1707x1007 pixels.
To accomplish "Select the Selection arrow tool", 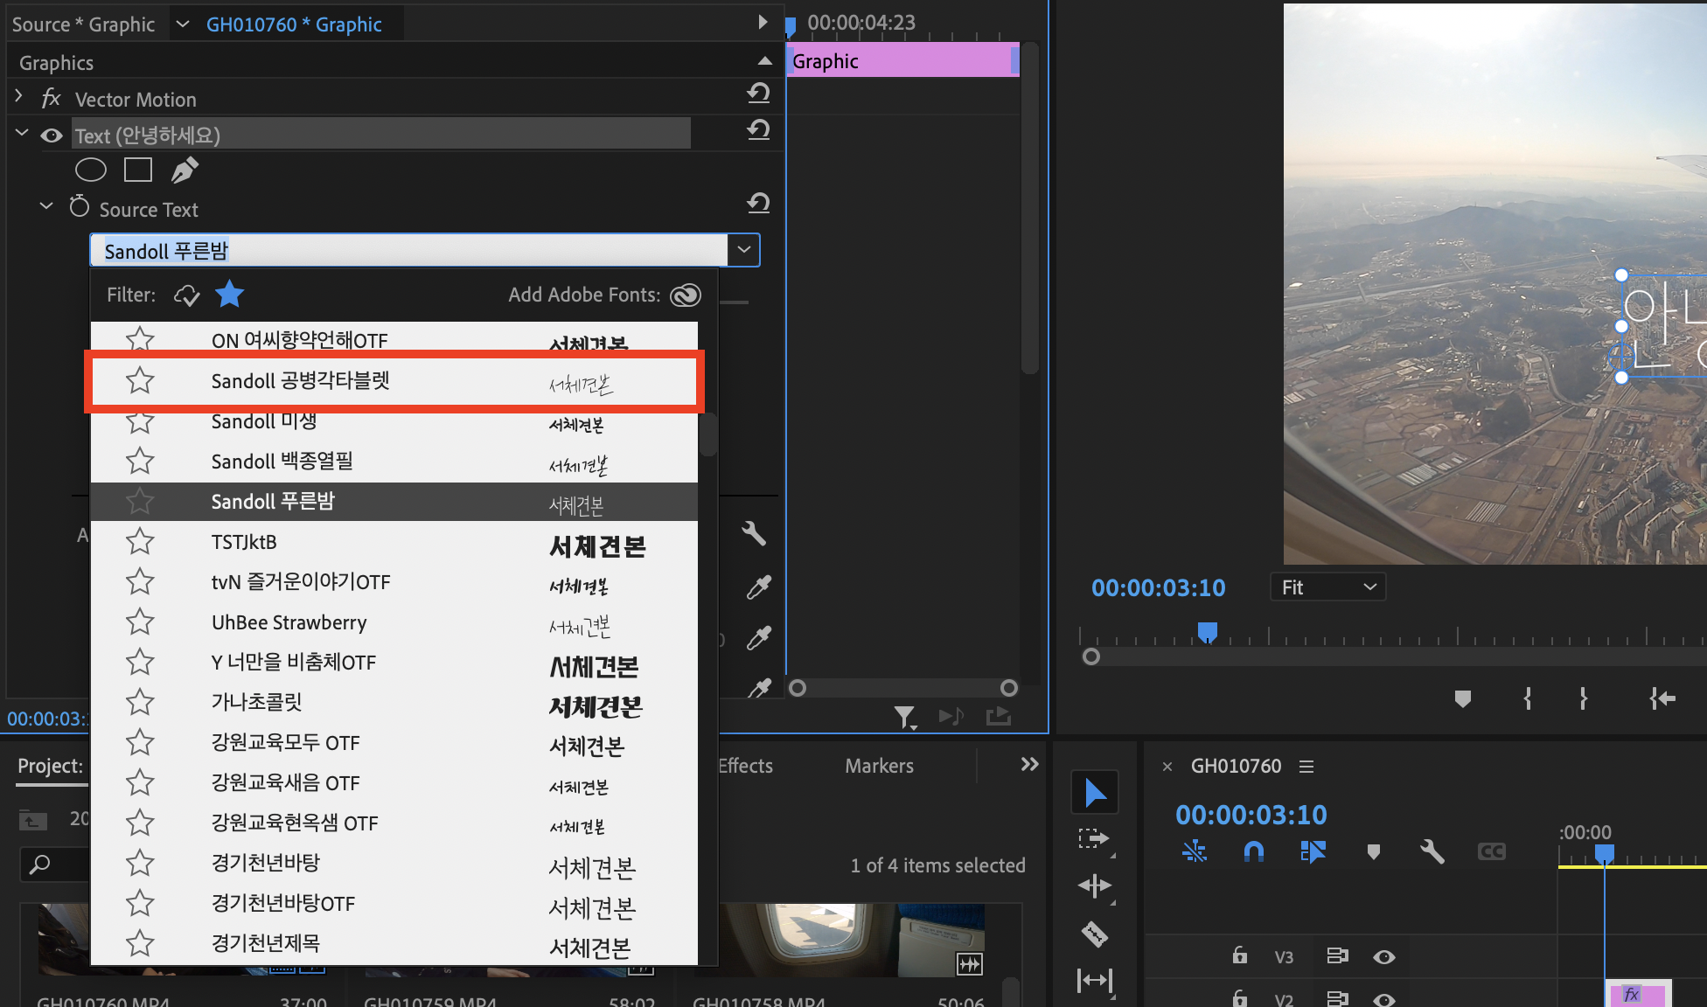I will 1094,792.
